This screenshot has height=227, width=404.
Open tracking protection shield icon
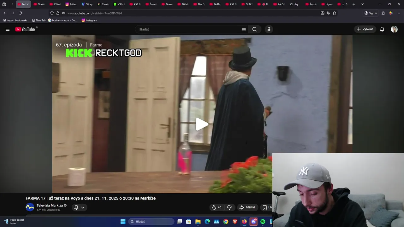(52, 13)
